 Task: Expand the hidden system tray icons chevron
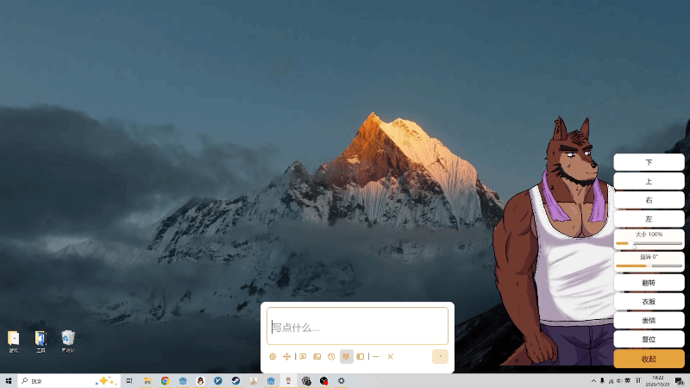[593, 381]
